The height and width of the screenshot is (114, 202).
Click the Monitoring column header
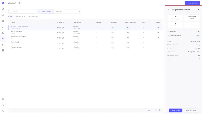click(114, 22)
